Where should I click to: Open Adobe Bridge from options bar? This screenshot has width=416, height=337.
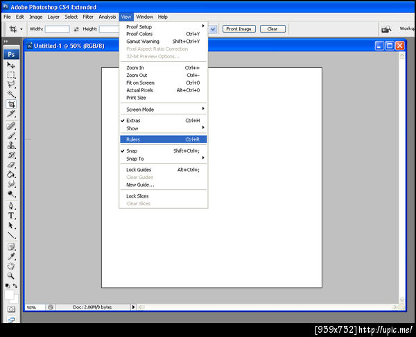coord(386,29)
